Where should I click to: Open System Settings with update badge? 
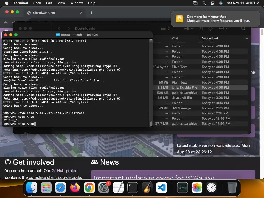(104, 187)
